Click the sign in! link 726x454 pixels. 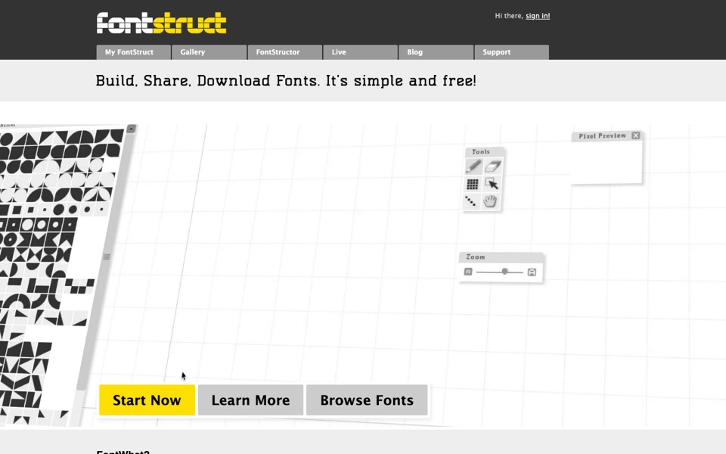pos(538,16)
